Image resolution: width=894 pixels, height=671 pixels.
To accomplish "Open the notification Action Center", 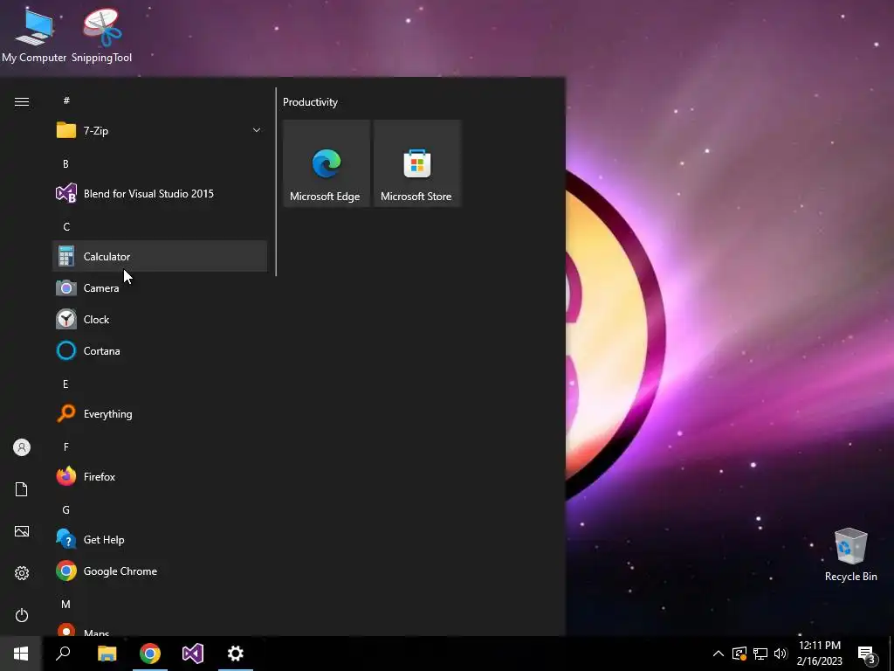I will click(867, 654).
